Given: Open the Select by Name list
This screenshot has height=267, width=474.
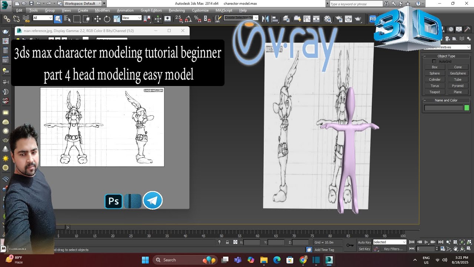Looking at the screenshot, I should tap(67, 19).
